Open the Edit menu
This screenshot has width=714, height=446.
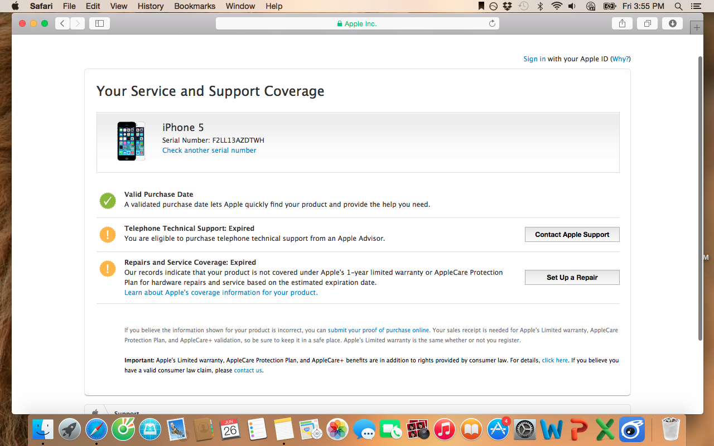(x=93, y=6)
